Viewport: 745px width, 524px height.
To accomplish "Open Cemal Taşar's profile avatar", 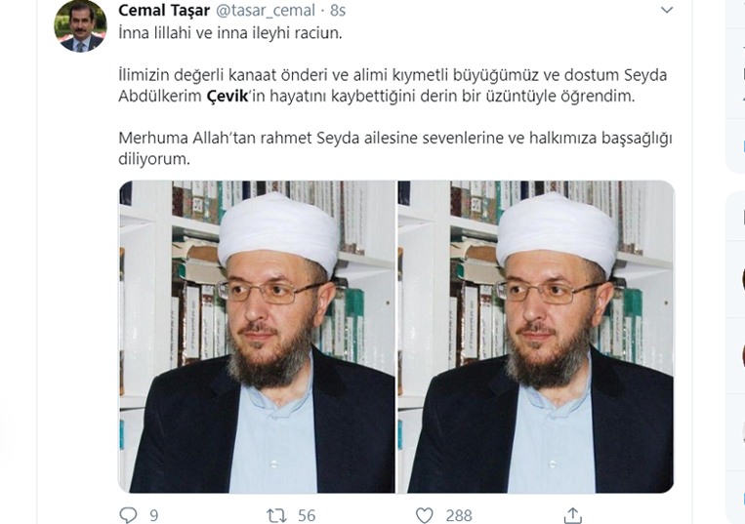I will 80,25.
